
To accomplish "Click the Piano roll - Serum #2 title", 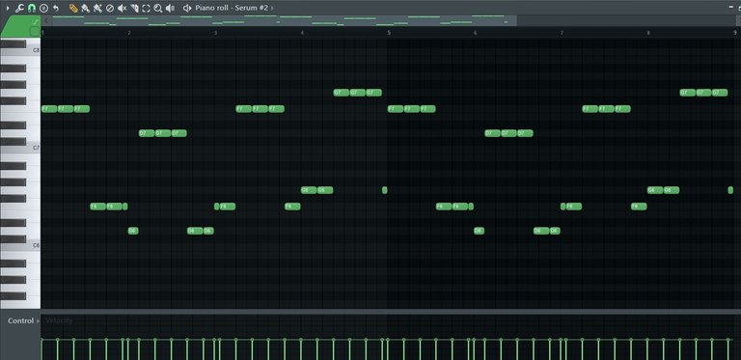I will [232, 8].
